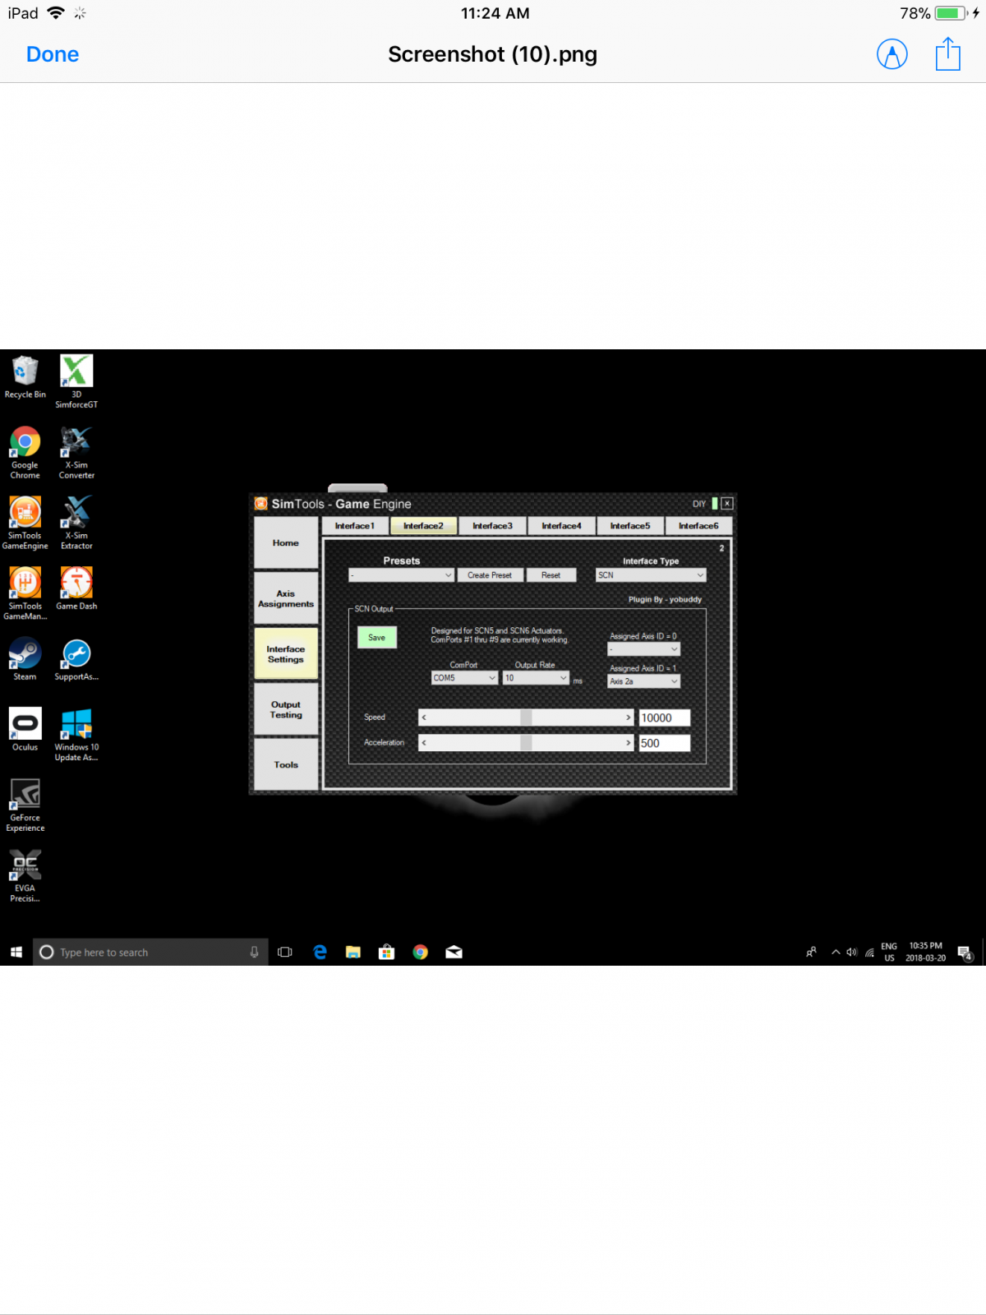Open the Interface Type SCN dropdown
This screenshot has width=986, height=1315.
point(651,575)
